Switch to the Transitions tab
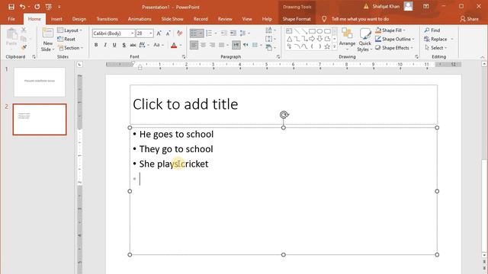The image size is (488, 274). [107, 19]
